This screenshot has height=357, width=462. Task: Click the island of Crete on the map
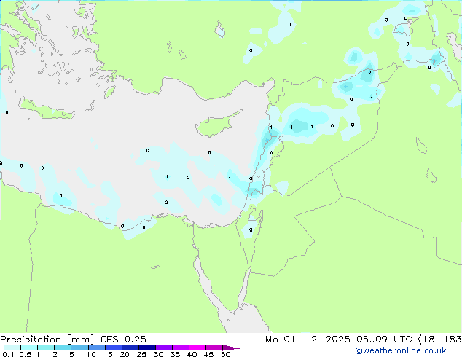coord(44,109)
